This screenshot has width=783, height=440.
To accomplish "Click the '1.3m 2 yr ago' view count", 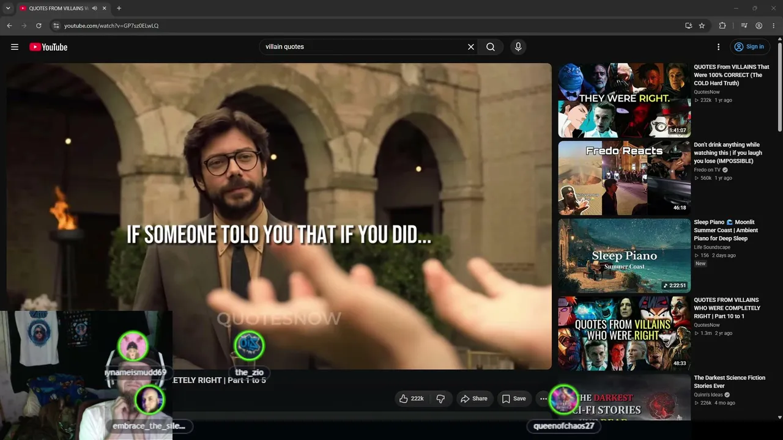I will [713, 333].
